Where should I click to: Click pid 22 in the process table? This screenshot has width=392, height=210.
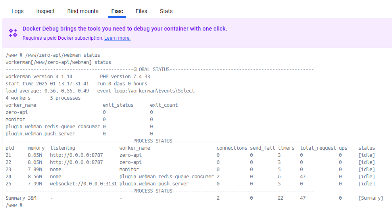coord(8,162)
